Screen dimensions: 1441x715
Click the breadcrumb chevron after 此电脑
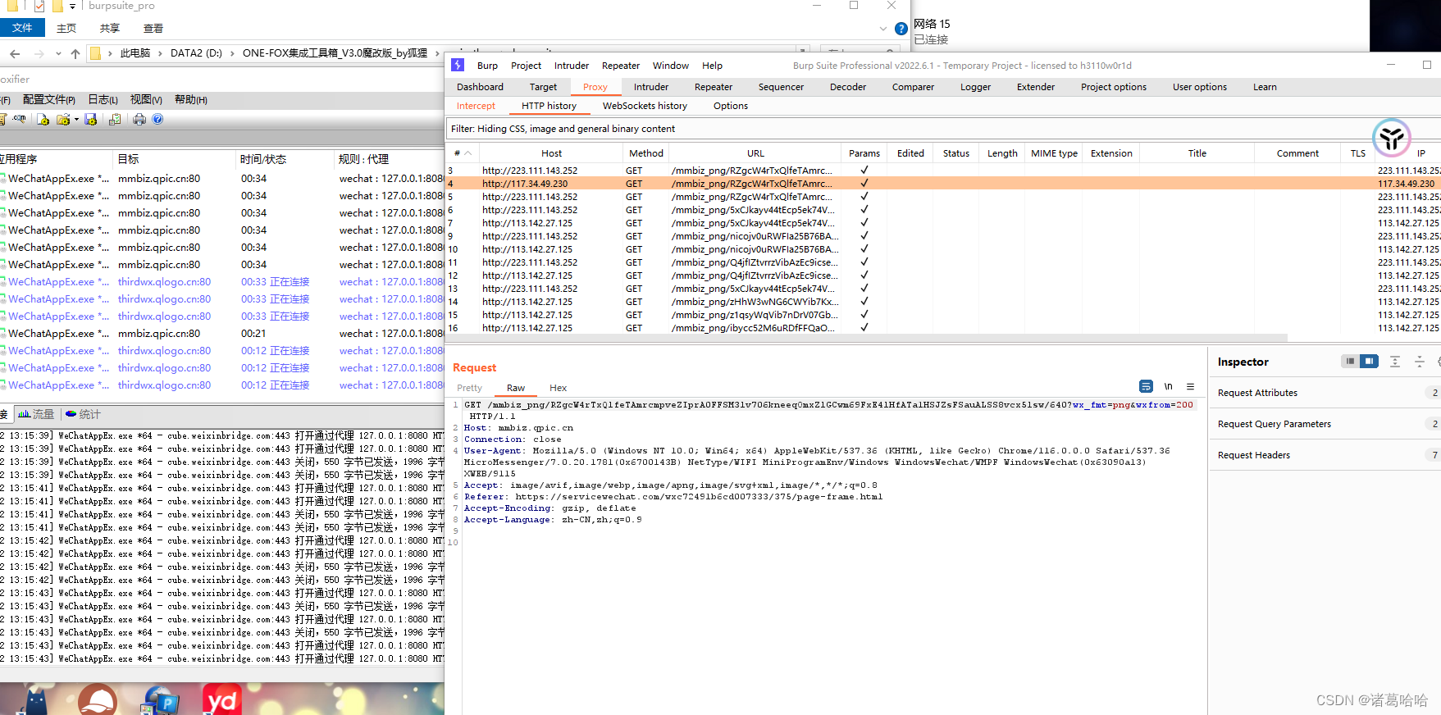point(160,53)
